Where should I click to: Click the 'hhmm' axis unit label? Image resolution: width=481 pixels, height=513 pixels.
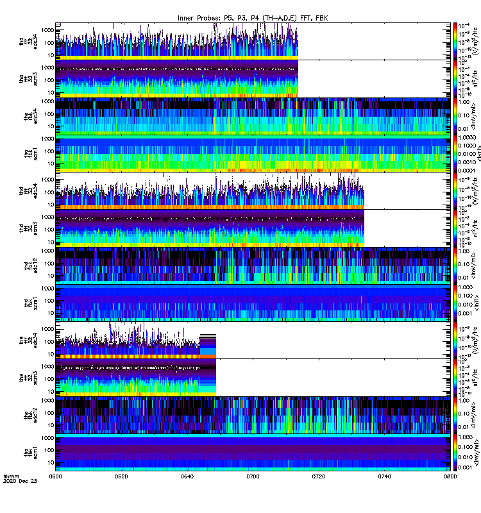[11, 476]
